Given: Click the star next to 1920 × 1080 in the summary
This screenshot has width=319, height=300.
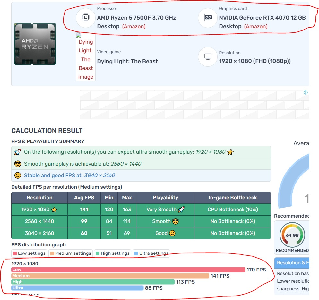Looking at the screenshot, I should tap(230, 152).
